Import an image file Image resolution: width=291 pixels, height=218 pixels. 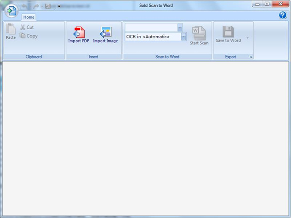pos(105,35)
